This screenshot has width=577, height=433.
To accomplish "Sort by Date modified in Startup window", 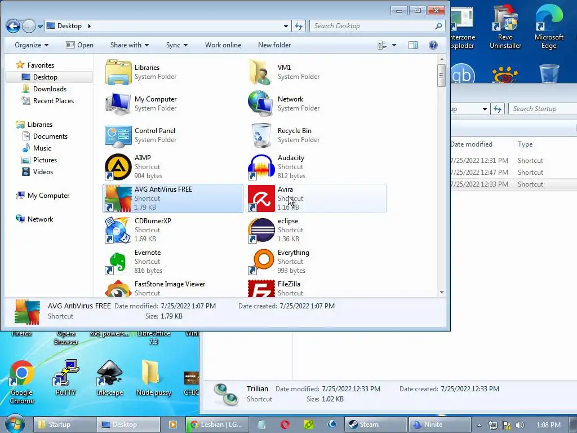I will tap(472, 144).
